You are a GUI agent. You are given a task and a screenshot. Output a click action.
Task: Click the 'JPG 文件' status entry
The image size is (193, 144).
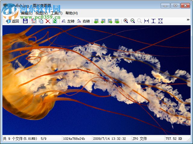(140, 139)
